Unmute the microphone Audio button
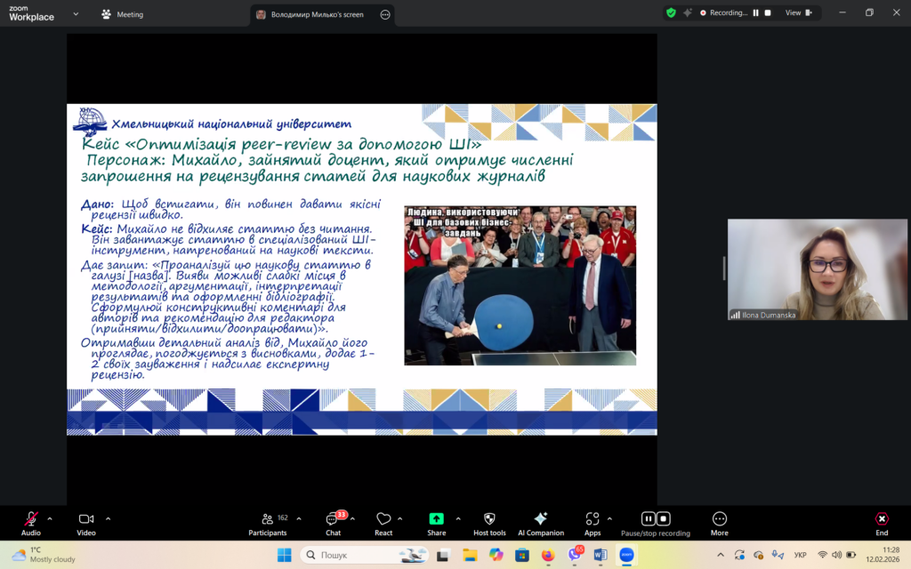Viewport: 911px width, 569px height. (x=31, y=519)
